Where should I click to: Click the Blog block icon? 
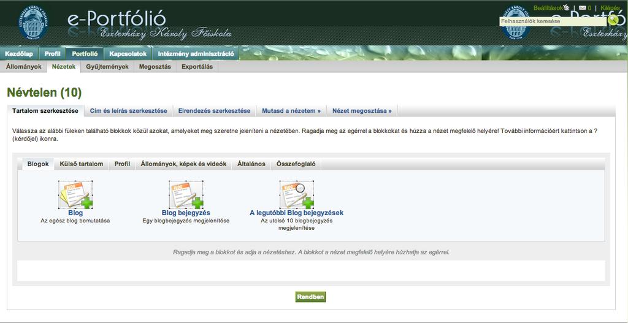[75, 194]
